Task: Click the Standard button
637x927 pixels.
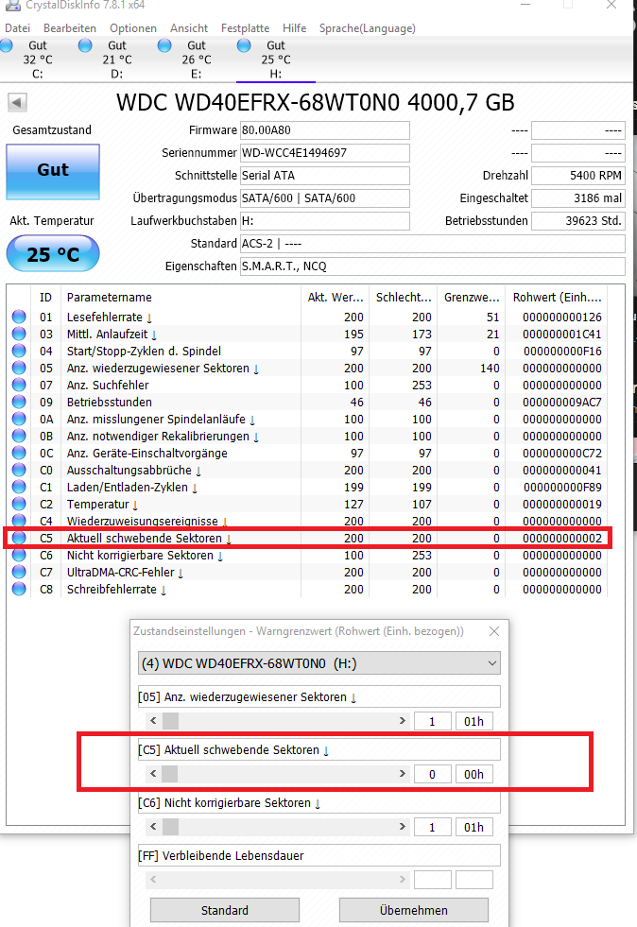Action: [x=225, y=910]
